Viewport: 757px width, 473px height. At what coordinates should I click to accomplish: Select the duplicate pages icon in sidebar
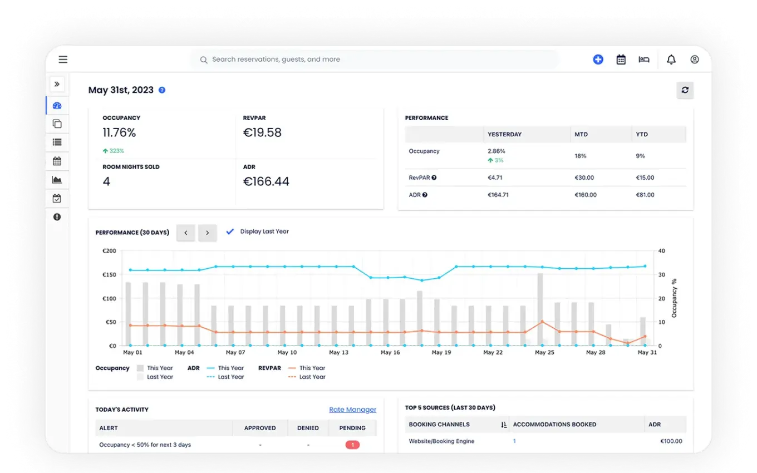[57, 124]
